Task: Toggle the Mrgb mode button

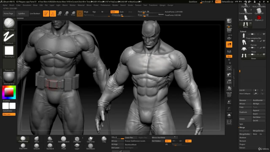Action: pos(86,12)
